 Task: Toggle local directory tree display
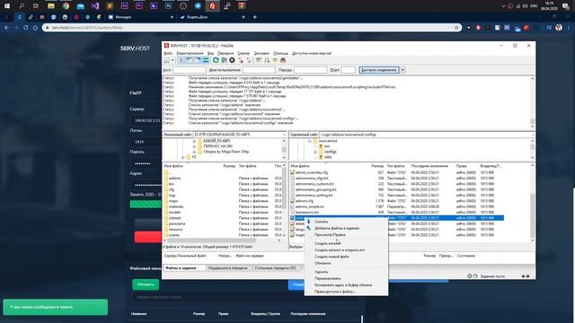pyautogui.click(x=190, y=60)
